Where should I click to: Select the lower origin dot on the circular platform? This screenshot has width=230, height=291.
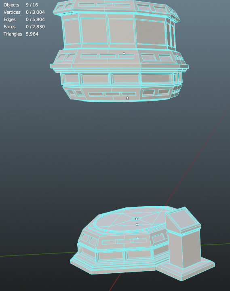click(x=137, y=225)
